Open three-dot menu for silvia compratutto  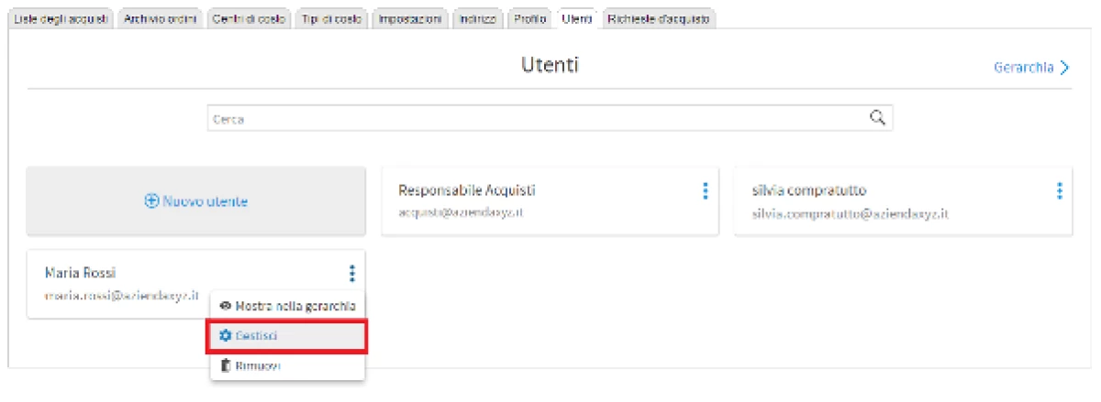(1059, 190)
